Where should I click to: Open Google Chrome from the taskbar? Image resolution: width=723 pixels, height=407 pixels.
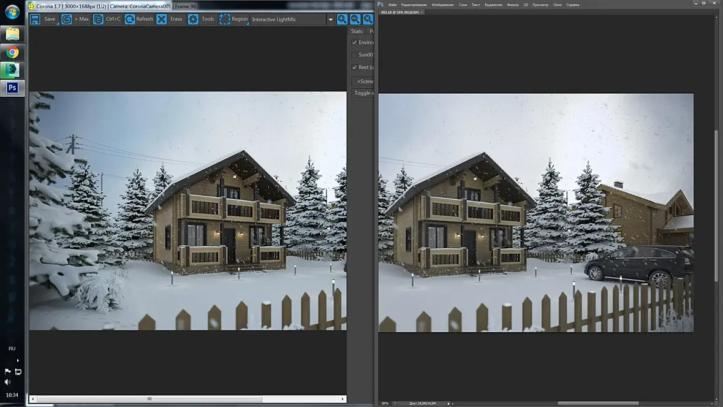(12, 52)
